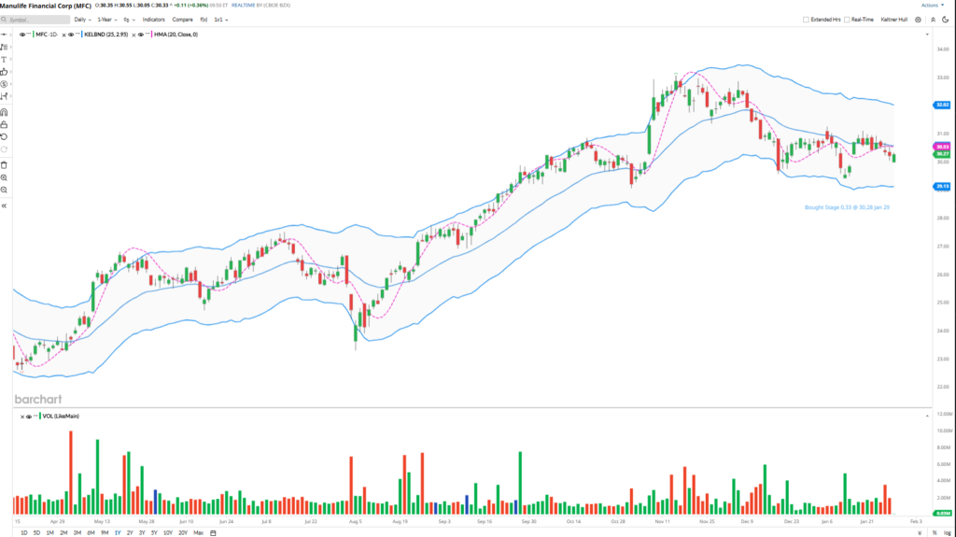
Task: Select the 3M time range tab
Action: point(77,532)
